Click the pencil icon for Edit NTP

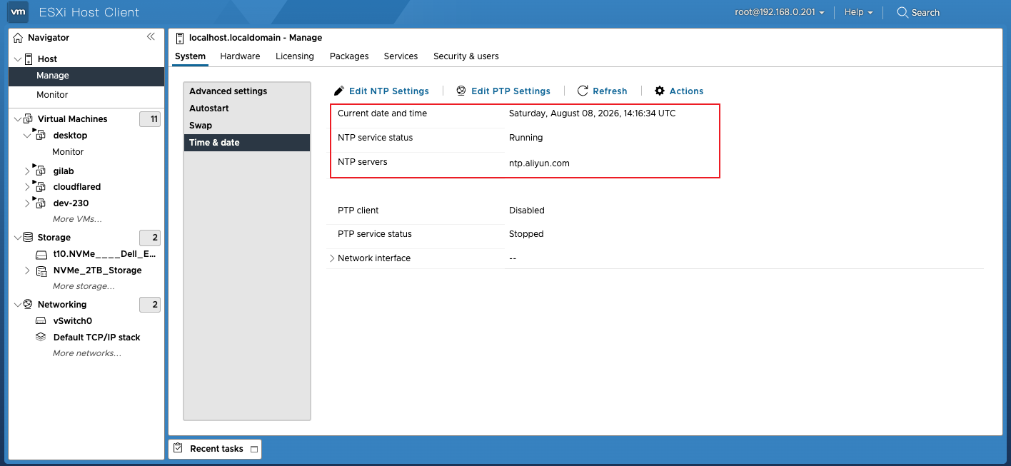tap(339, 91)
